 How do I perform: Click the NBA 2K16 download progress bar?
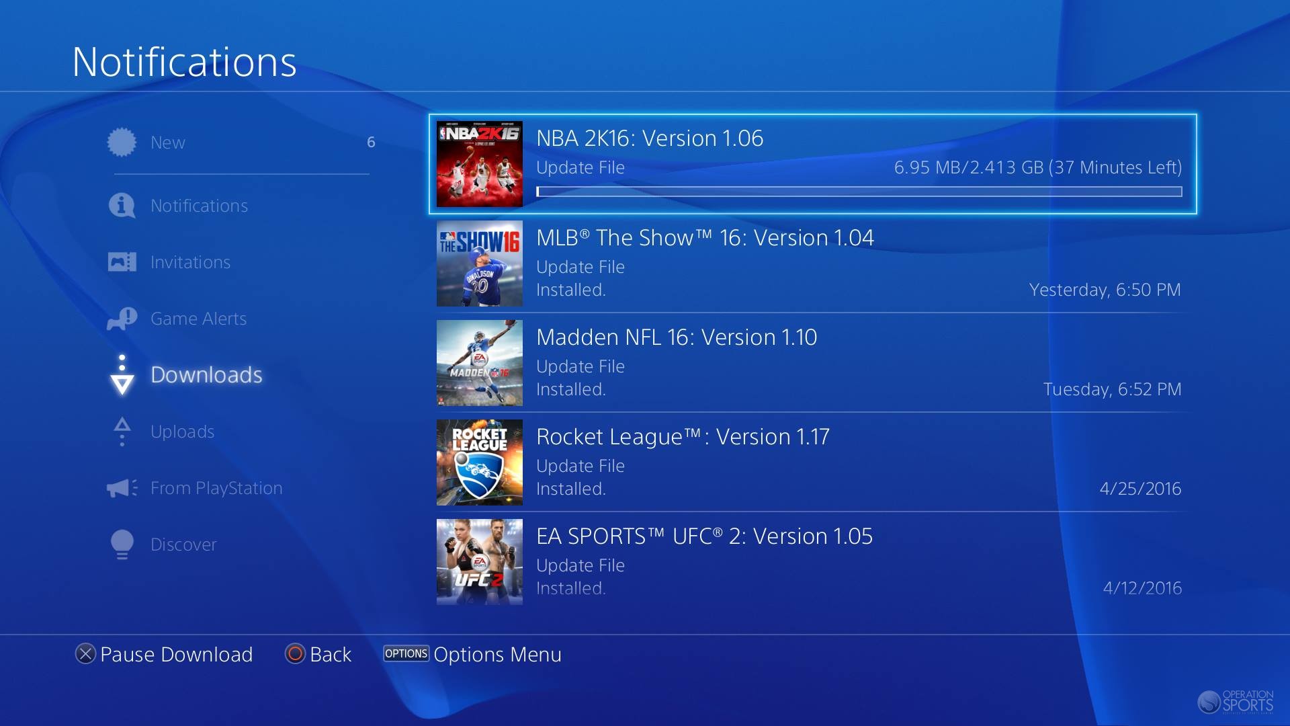[859, 192]
